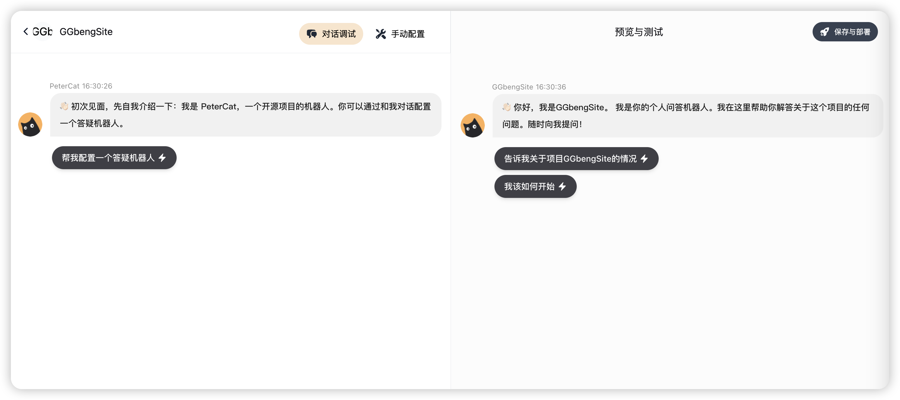Image resolution: width=900 pixels, height=400 pixels.
Task: Click the back arrow chevron
Action: 25,31
